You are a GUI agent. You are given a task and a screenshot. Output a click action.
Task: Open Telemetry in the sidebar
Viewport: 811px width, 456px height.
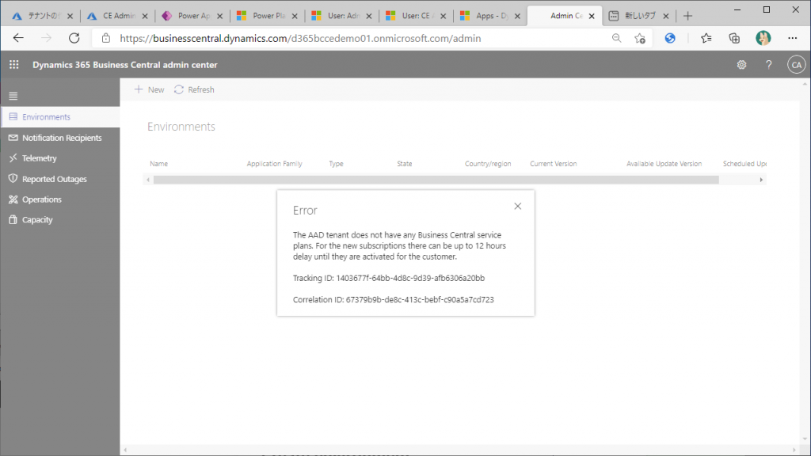[x=60, y=158]
